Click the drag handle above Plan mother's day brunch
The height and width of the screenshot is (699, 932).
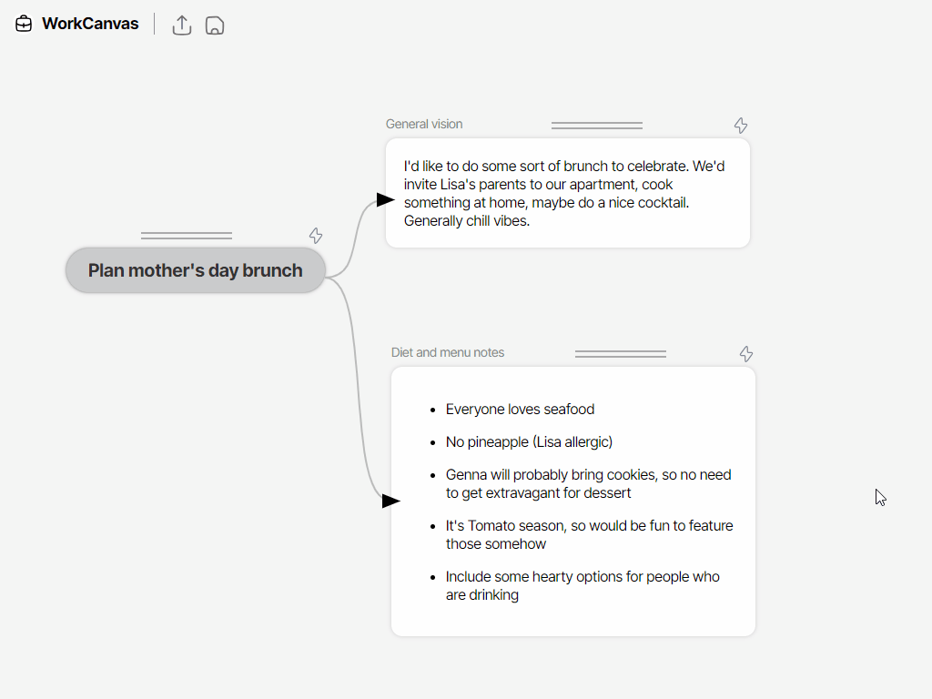coord(187,234)
